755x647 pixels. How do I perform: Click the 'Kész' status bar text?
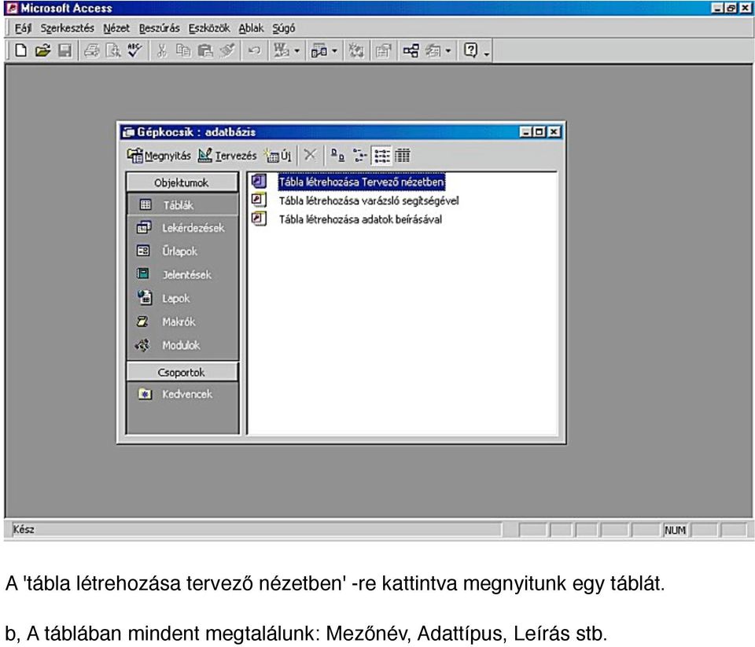24,530
